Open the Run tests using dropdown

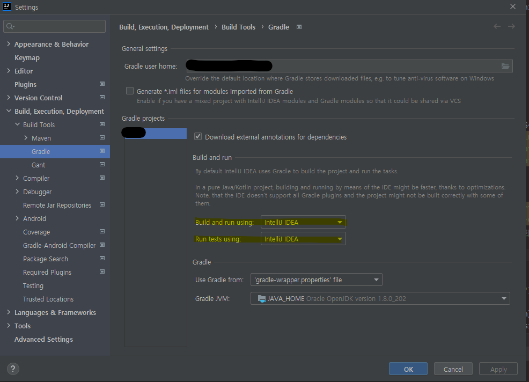point(303,239)
